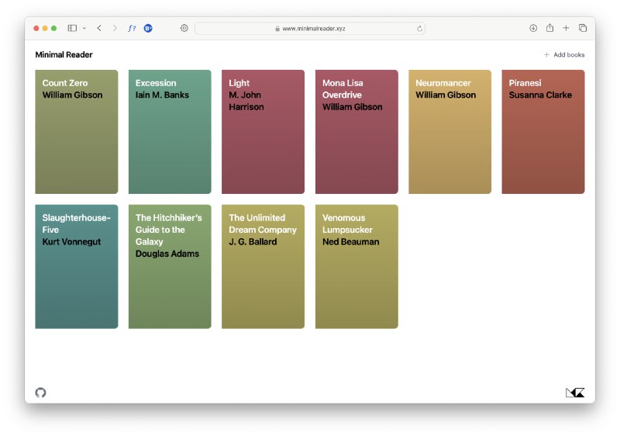Toggle the Safari sidebar
Screen dimensions: 620x436
(x=72, y=28)
